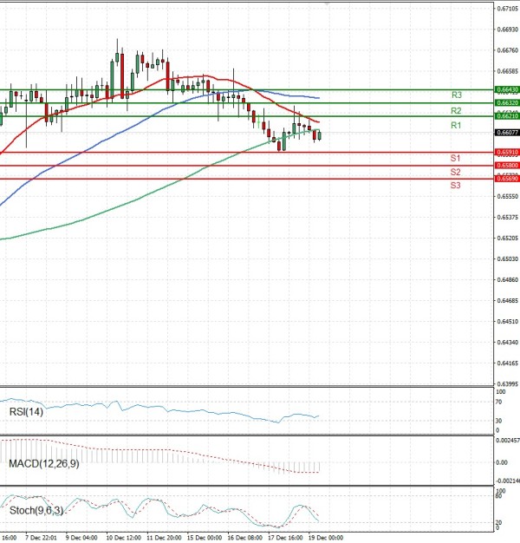Click the S3 support level label
This screenshot has height=543, width=520.
click(x=455, y=186)
